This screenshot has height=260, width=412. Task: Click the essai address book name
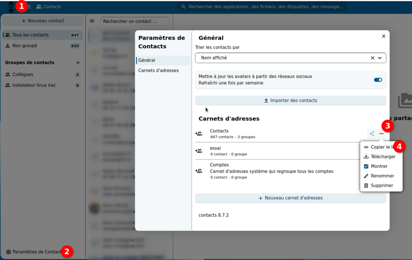tap(215, 148)
